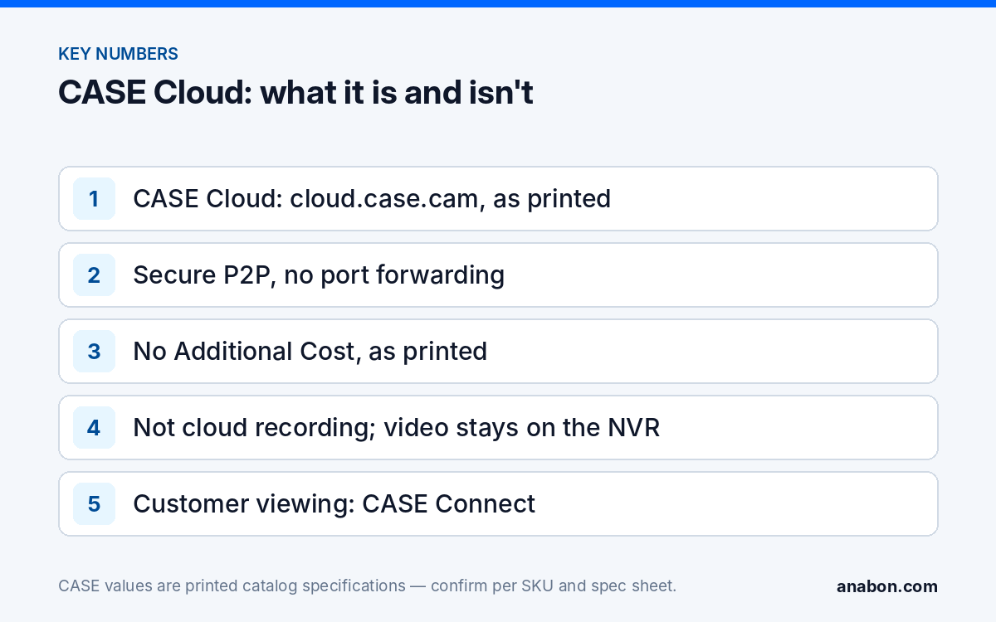
Task: Click the KEY NUMBERS label
Action: (x=118, y=54)
